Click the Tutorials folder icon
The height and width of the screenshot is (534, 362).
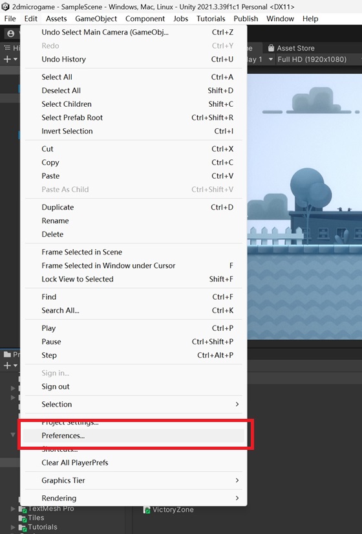coord(23,528)
